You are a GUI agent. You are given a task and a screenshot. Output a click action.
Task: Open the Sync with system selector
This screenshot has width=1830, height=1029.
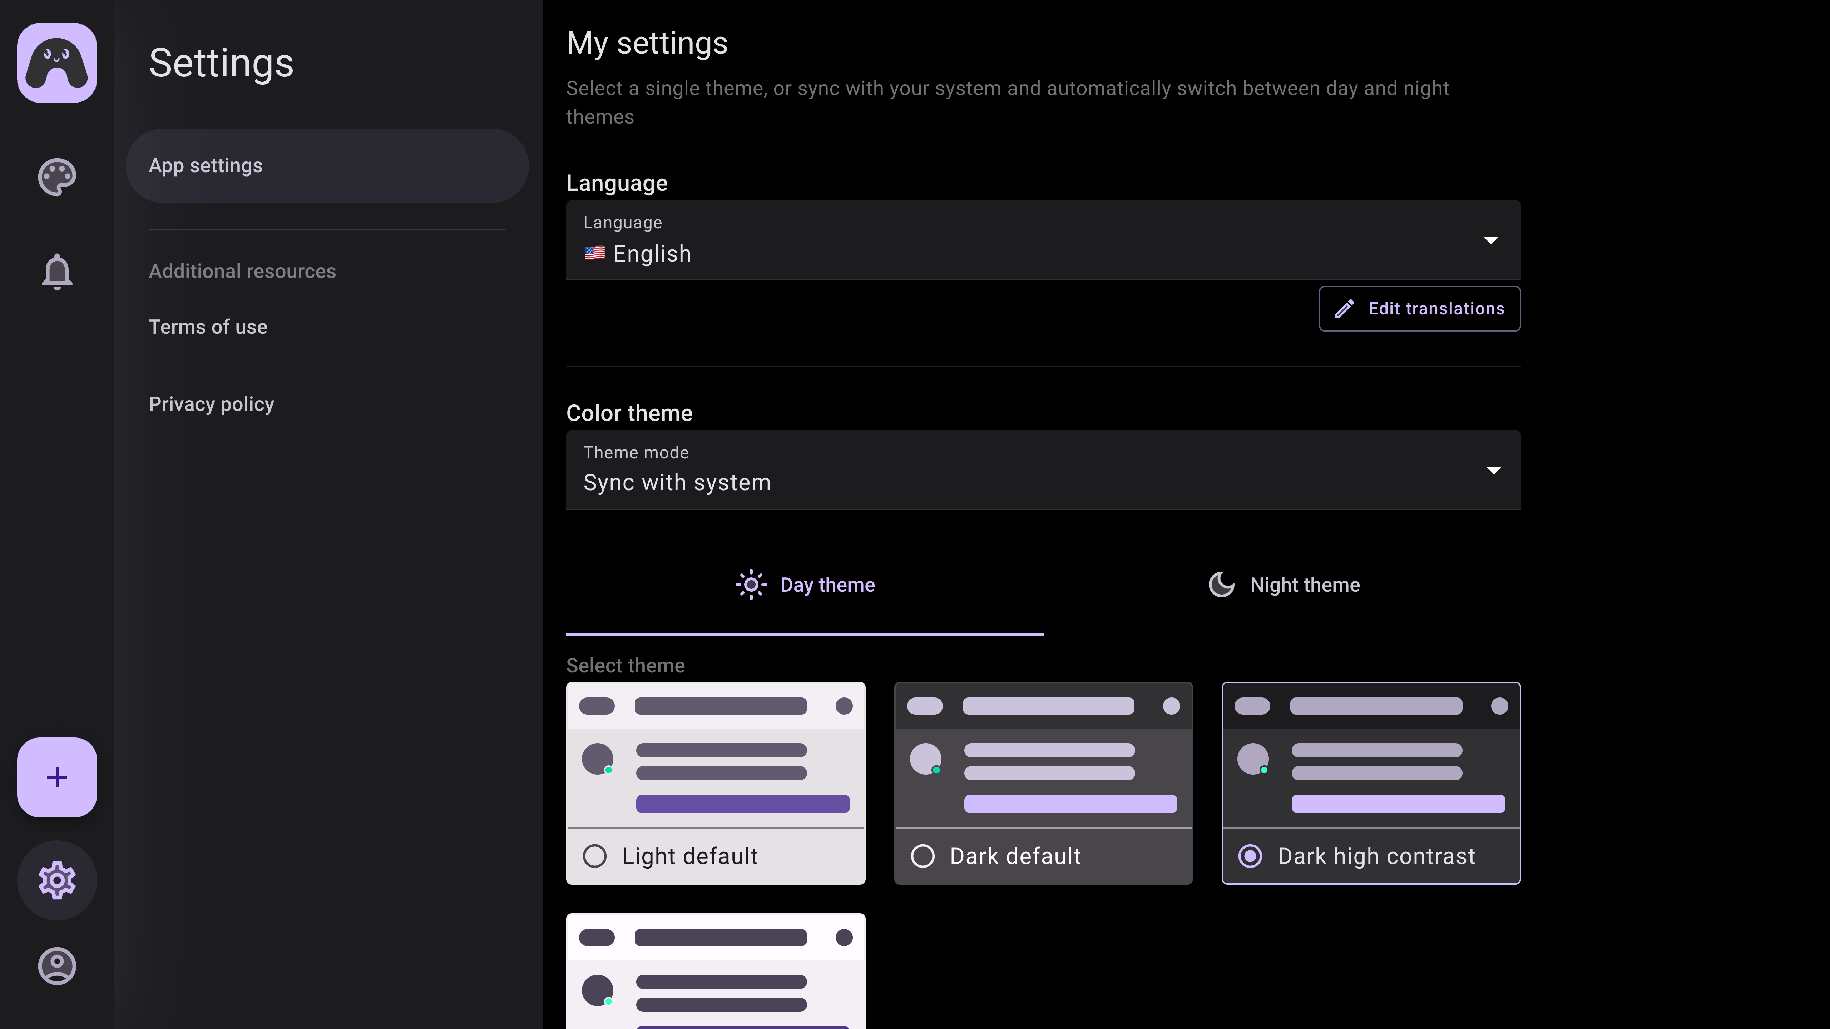click(1043, 470)
